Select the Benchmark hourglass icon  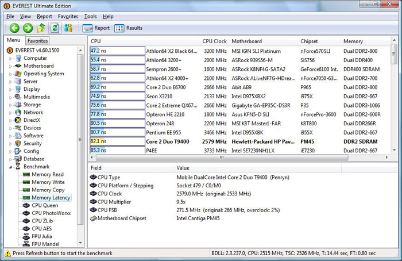click(18, 167)
